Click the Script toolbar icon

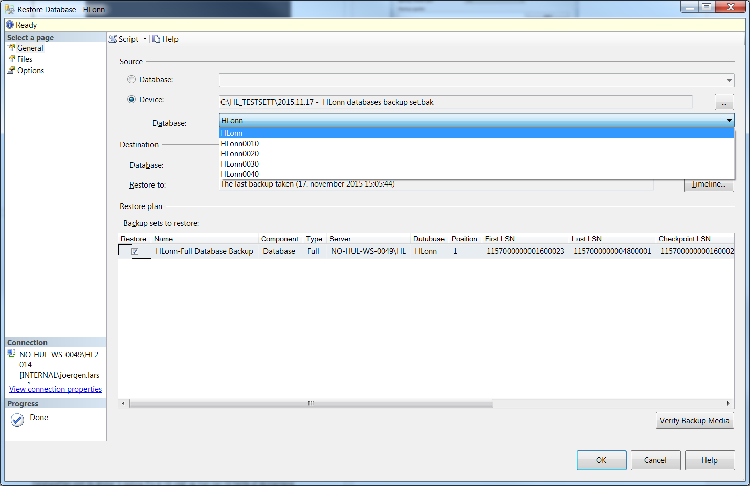tap(113, 39)
